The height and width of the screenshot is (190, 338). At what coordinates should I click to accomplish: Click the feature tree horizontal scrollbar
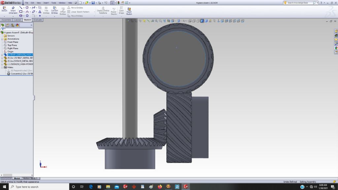[x=17, y=175]
